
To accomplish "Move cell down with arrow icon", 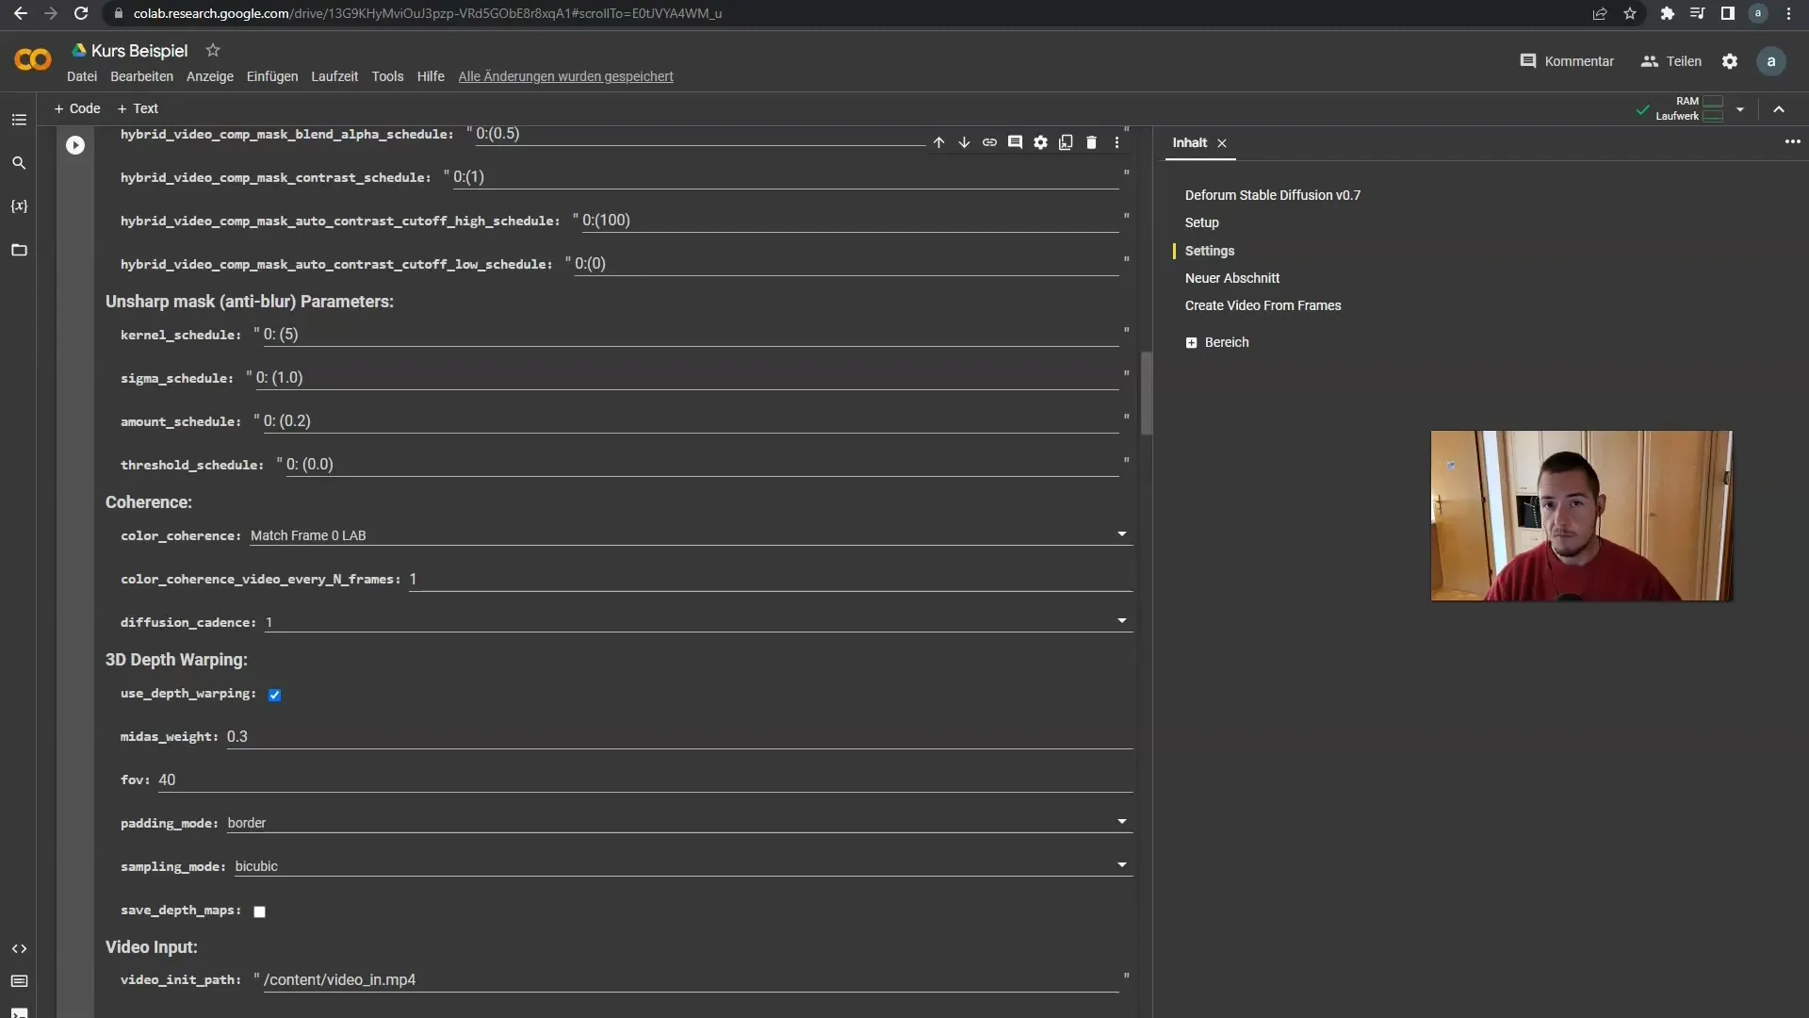I will point(964,142).
